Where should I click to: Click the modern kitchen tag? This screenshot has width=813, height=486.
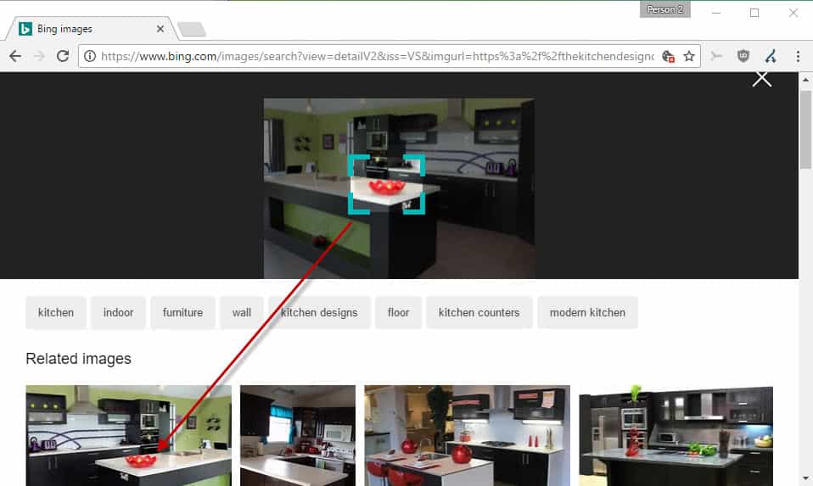point(587,312)
